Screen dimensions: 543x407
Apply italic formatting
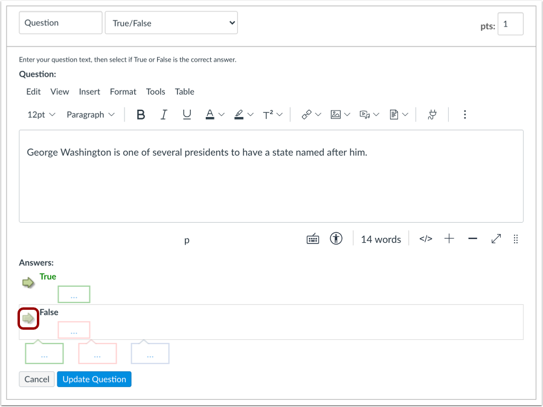pos(164,115)
